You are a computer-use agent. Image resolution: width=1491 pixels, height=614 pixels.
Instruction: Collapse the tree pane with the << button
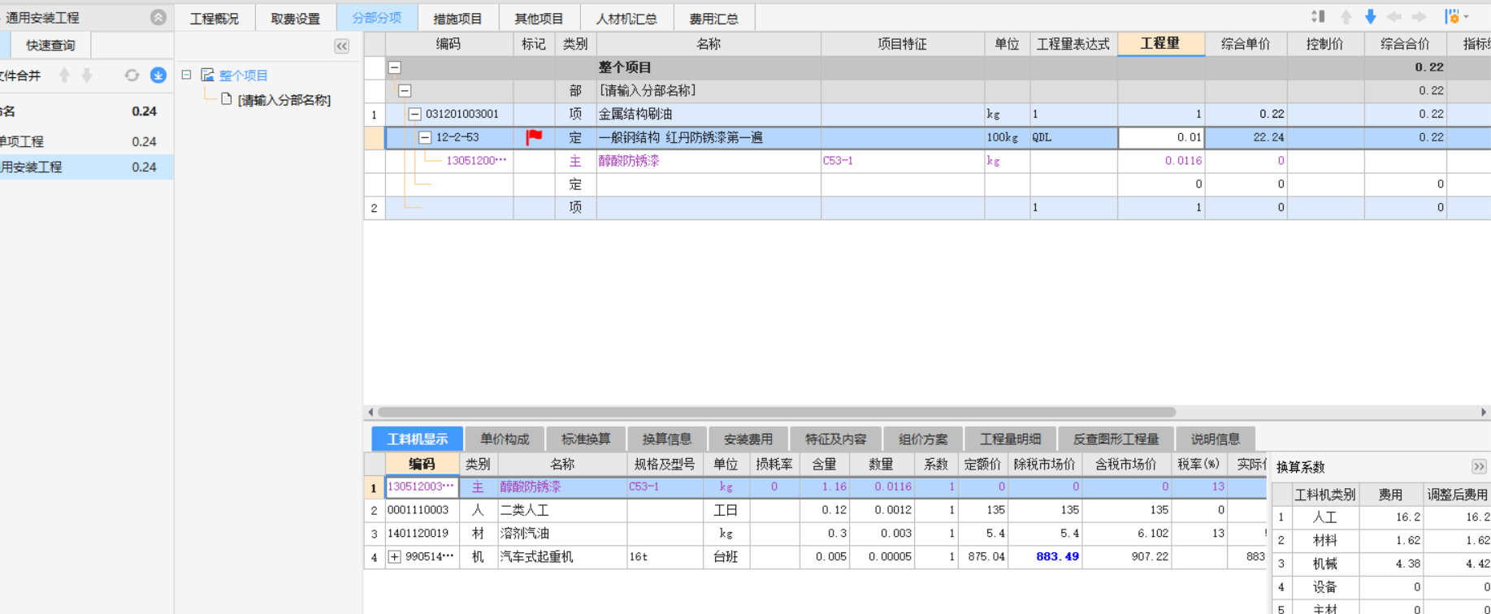pos(342,46)
